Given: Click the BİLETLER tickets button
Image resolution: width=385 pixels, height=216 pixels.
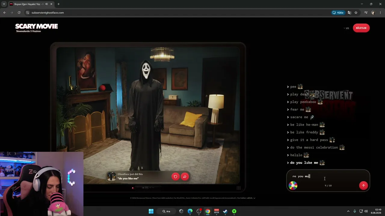Looking at the screenshot, I should [x=361, y=28].
